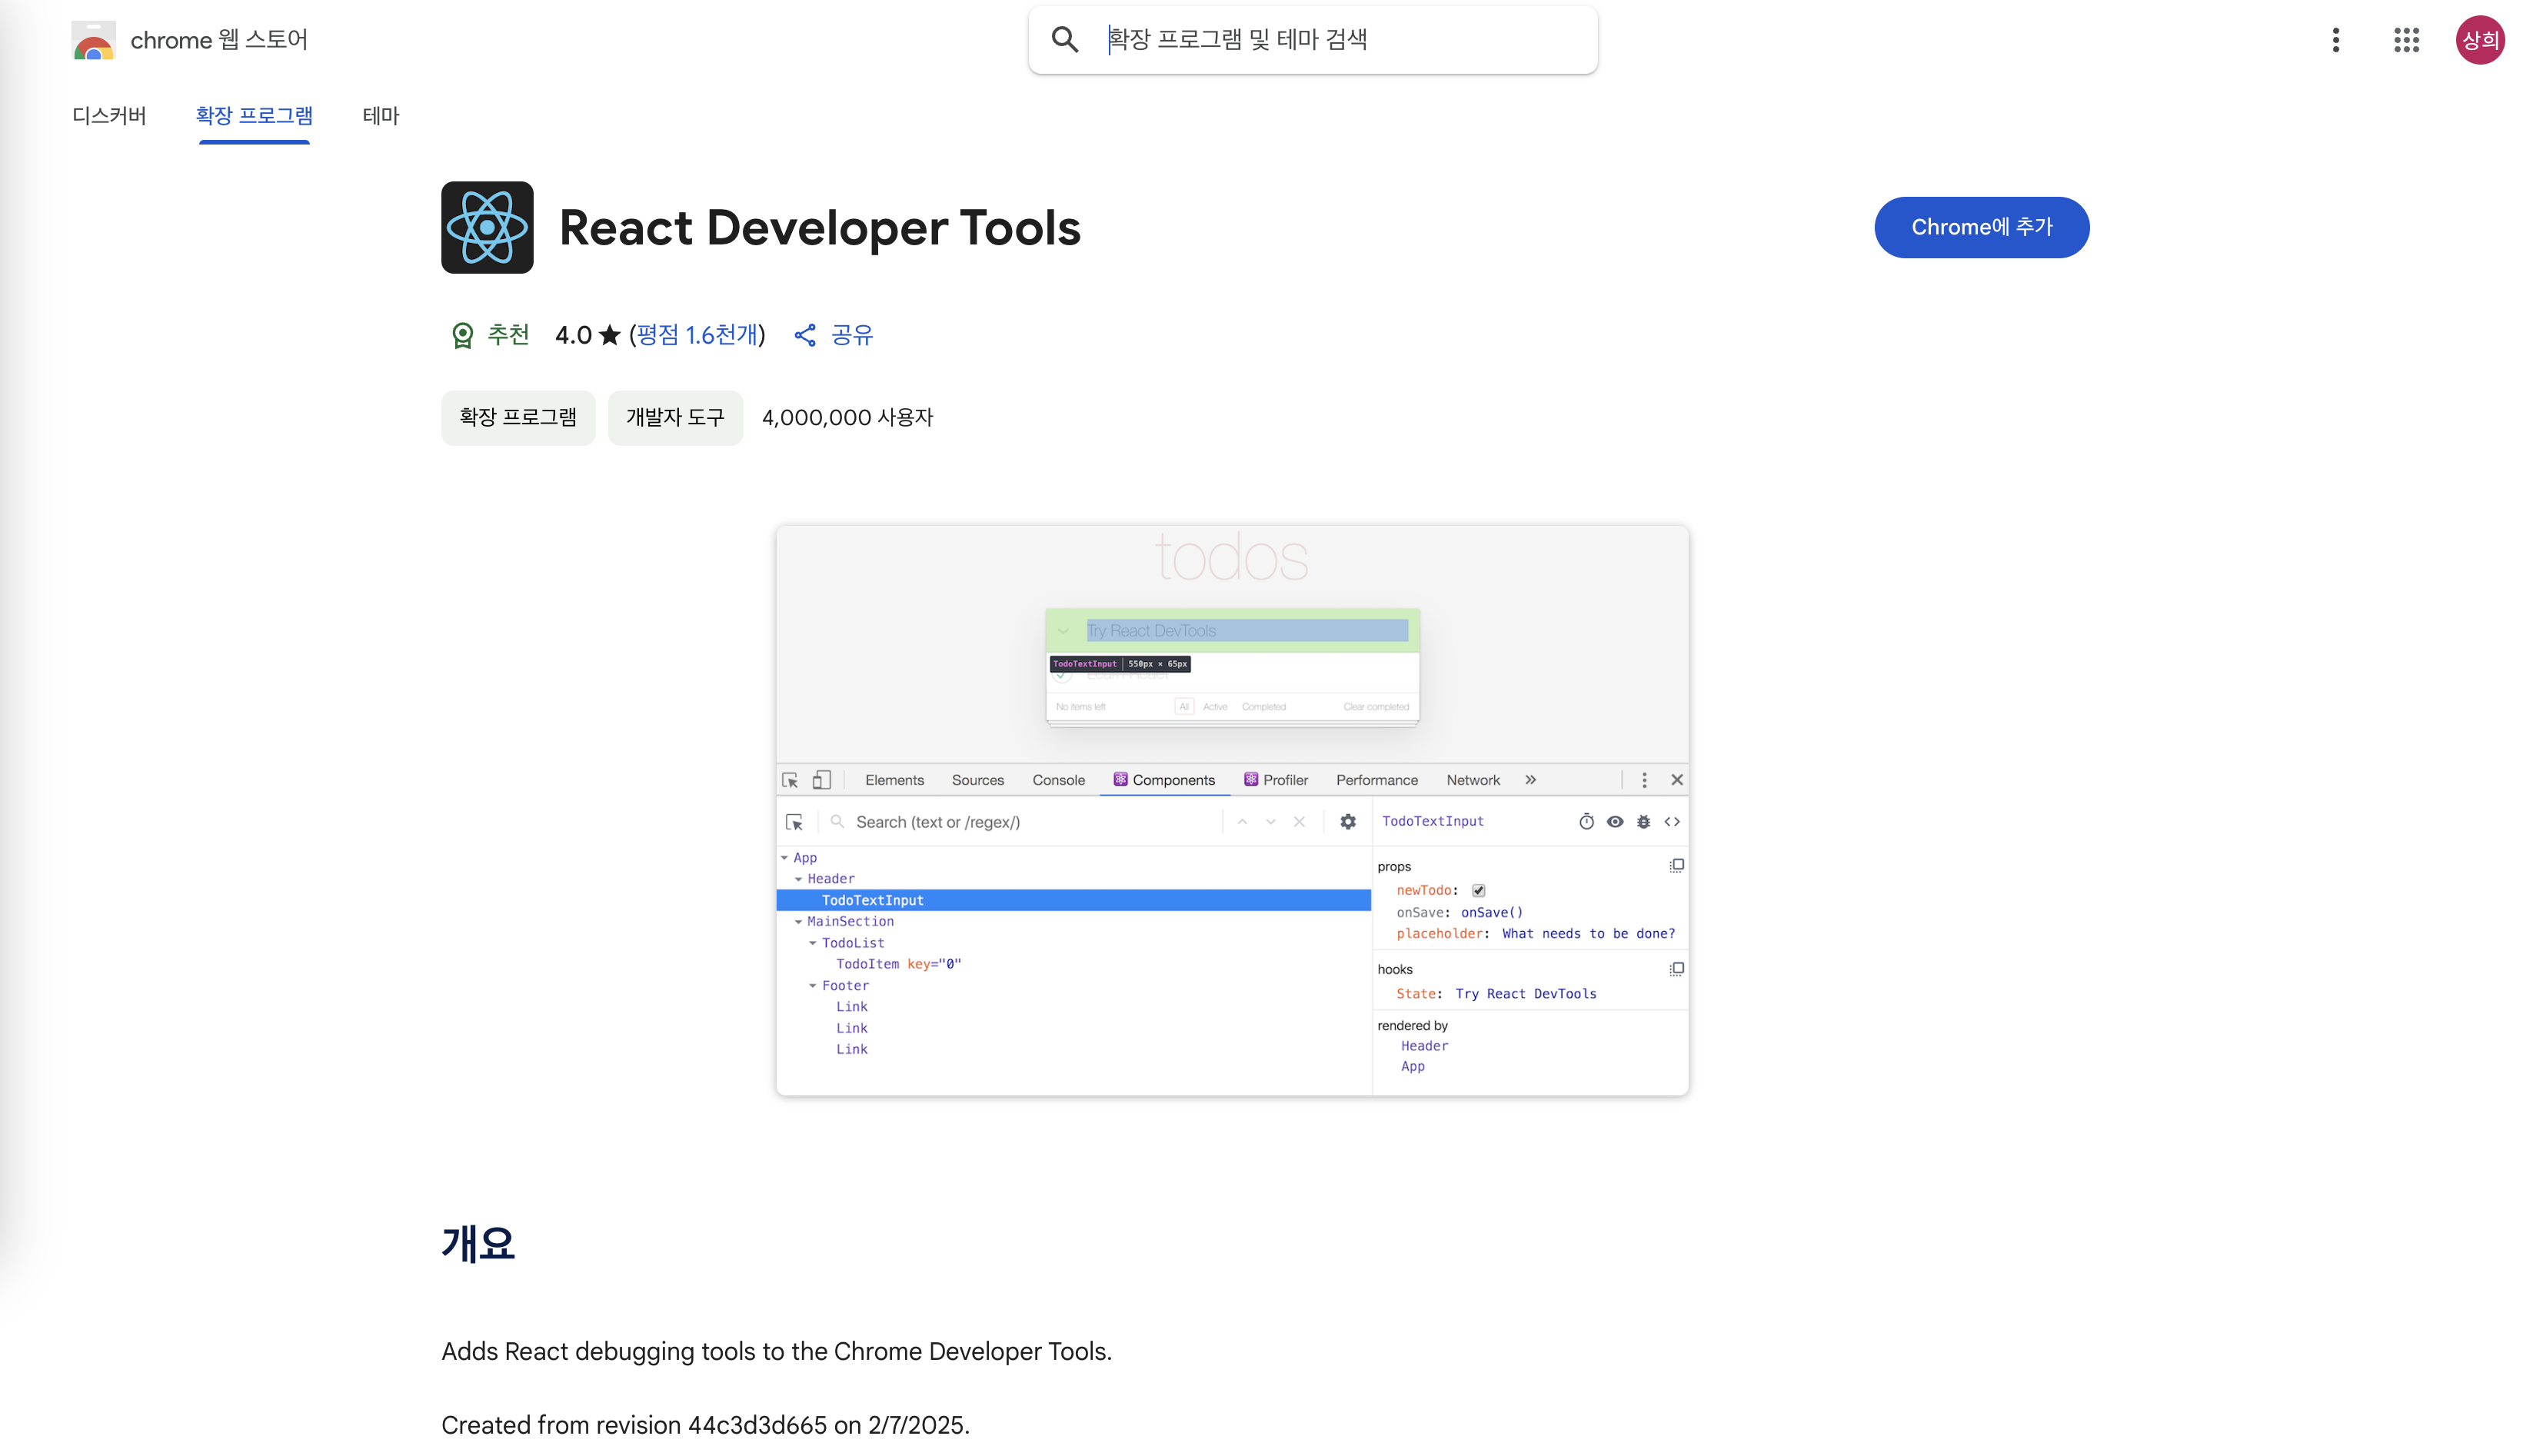Open the DevTools vertical kebab menu
The height and width of the screenshot is (1456, 2533).
[1644, 780]
